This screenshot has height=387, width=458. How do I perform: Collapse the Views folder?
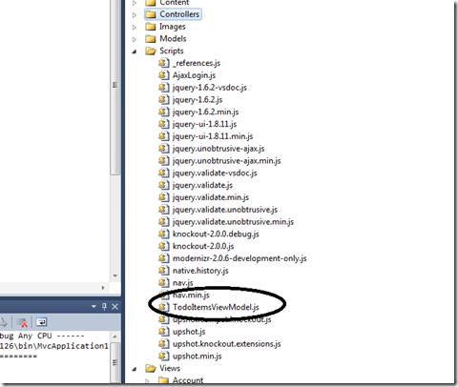pyautogui.click(x=135, y=369)
